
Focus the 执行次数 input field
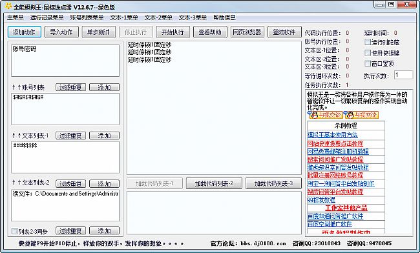click(x=403, y=75)
